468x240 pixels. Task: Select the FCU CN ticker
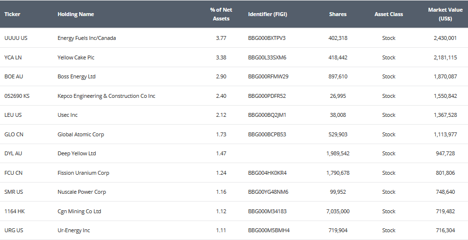(x=13, y=173)
